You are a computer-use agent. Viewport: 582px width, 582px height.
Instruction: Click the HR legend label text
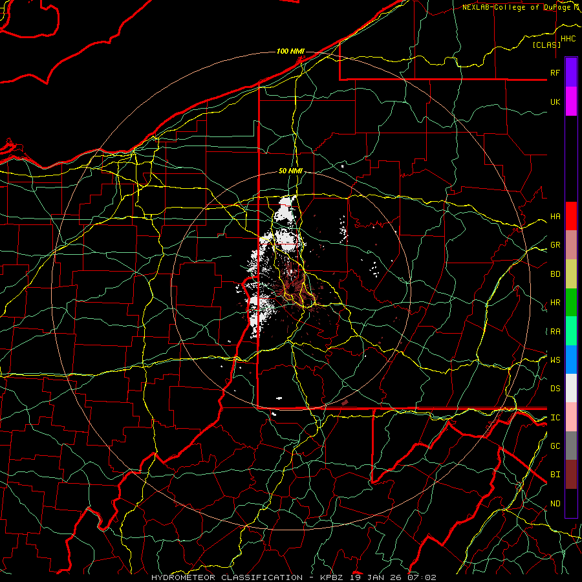tap(555, 303)
